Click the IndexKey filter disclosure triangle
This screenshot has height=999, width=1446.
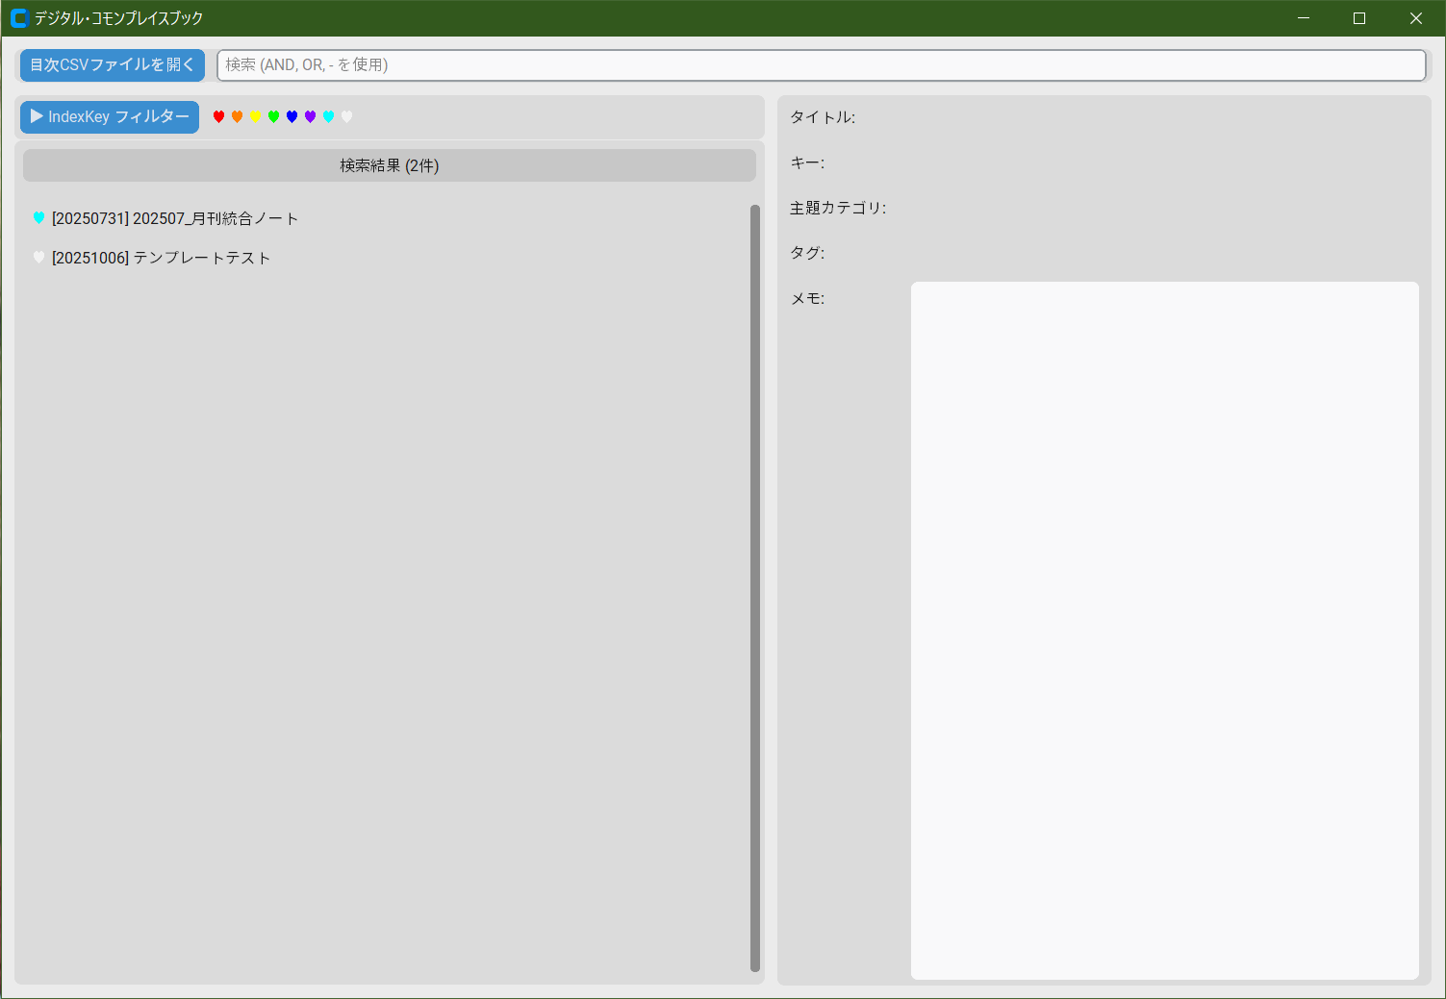point(37,116)
